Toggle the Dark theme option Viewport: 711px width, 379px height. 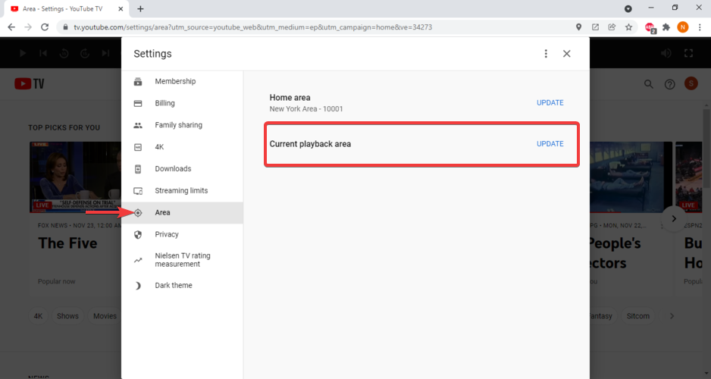pos(174,286)
